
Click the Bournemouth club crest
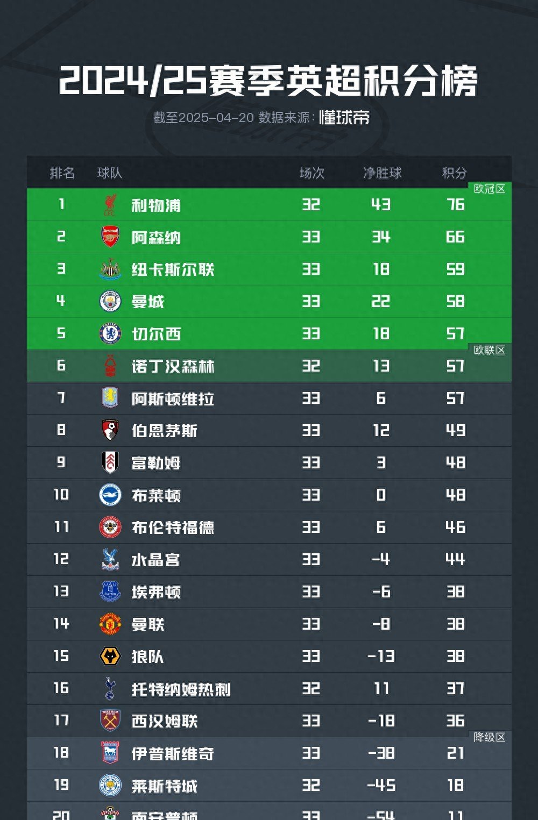110,430
